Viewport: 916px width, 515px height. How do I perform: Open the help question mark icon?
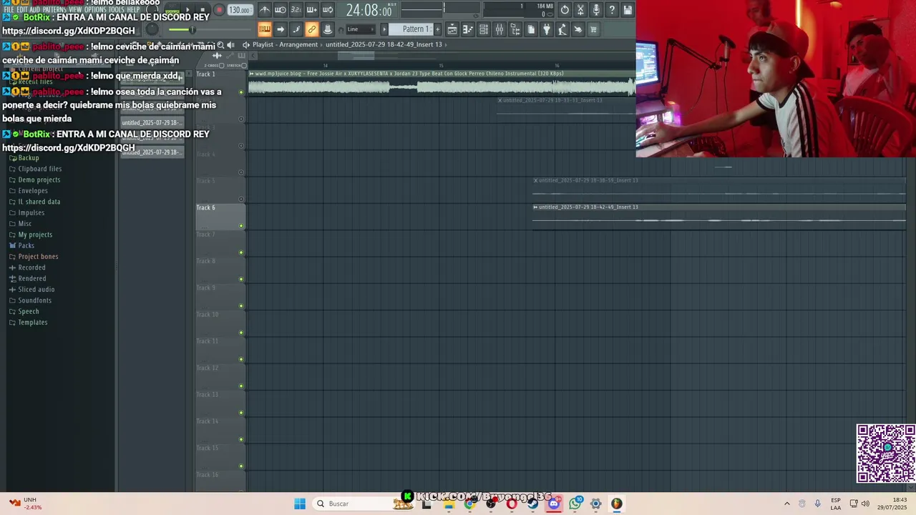point(612,10)
